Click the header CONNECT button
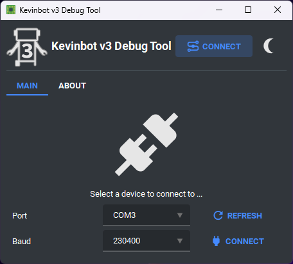The height and width of the screenshot is (264, 293). (214, 46)
